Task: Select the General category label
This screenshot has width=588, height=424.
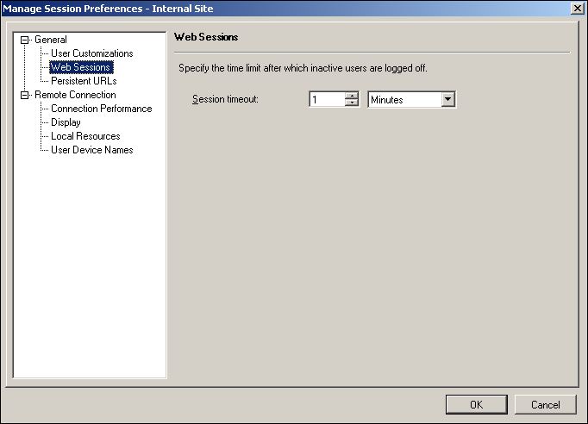Action: (x=50, y=40)
